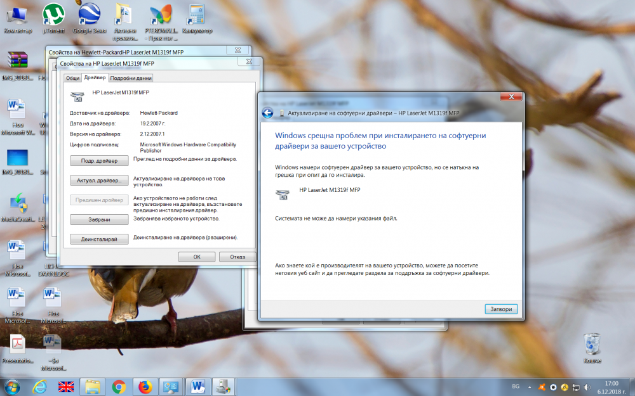Click the Деинсталирай button
This screenshot has width=635, height=396.
(99, 240)
